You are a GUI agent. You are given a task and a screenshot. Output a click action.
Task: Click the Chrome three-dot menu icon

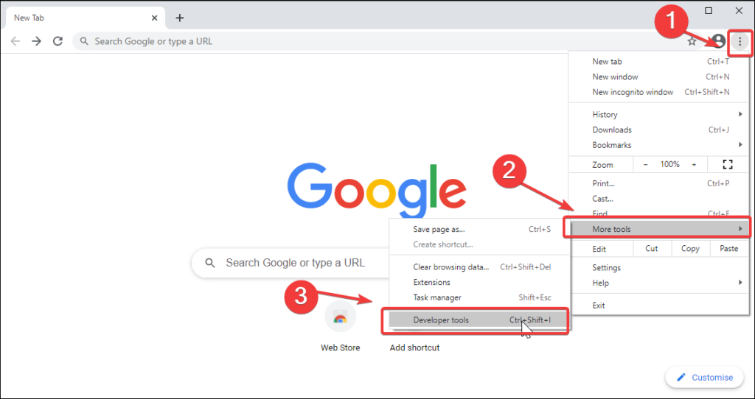pyautogui.click(x=740, y=41)
